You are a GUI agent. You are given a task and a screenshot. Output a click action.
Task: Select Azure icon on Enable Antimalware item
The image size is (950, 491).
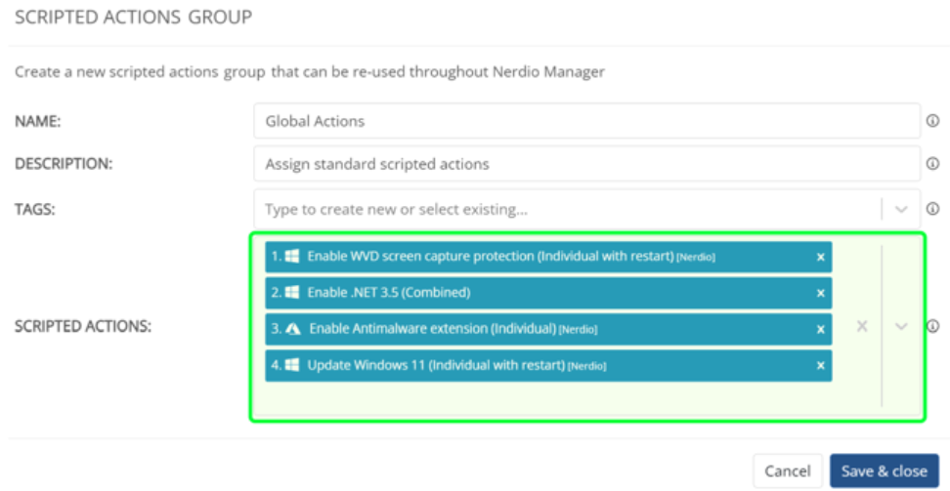point(292,329)
